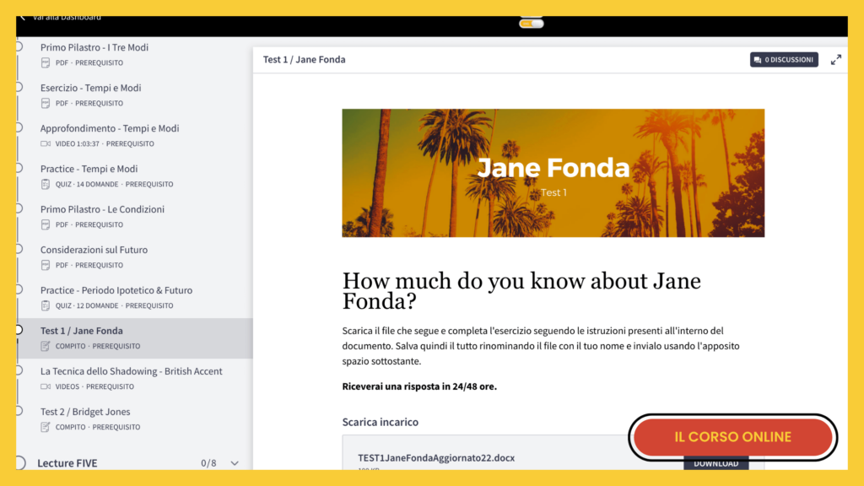Screen dimensions: 864x486
Task: Open quiz Practice - Tempi e Modi
Action: tap(89, 169)
